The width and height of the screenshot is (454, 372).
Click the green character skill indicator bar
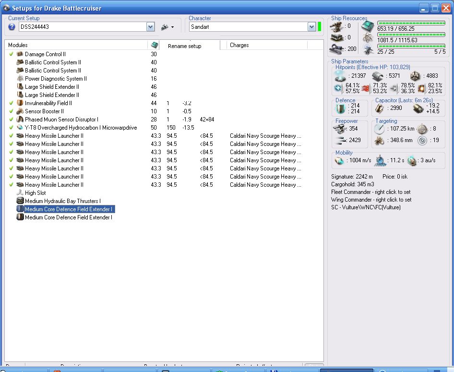point(319,26)
